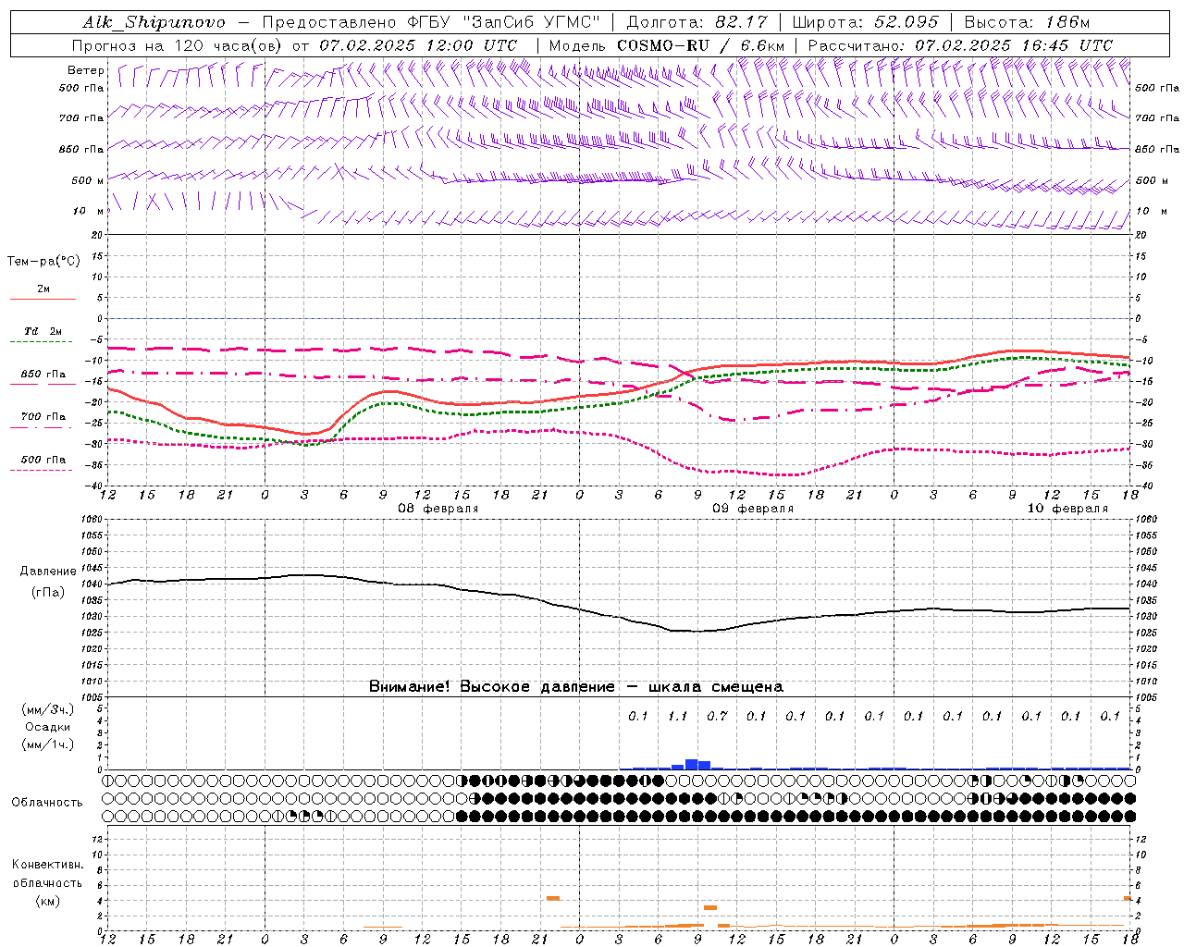Select the latitude value Широта: 52.095

(x=867, y=22)
